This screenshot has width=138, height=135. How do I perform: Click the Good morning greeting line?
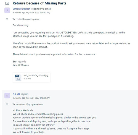(20, 25)
